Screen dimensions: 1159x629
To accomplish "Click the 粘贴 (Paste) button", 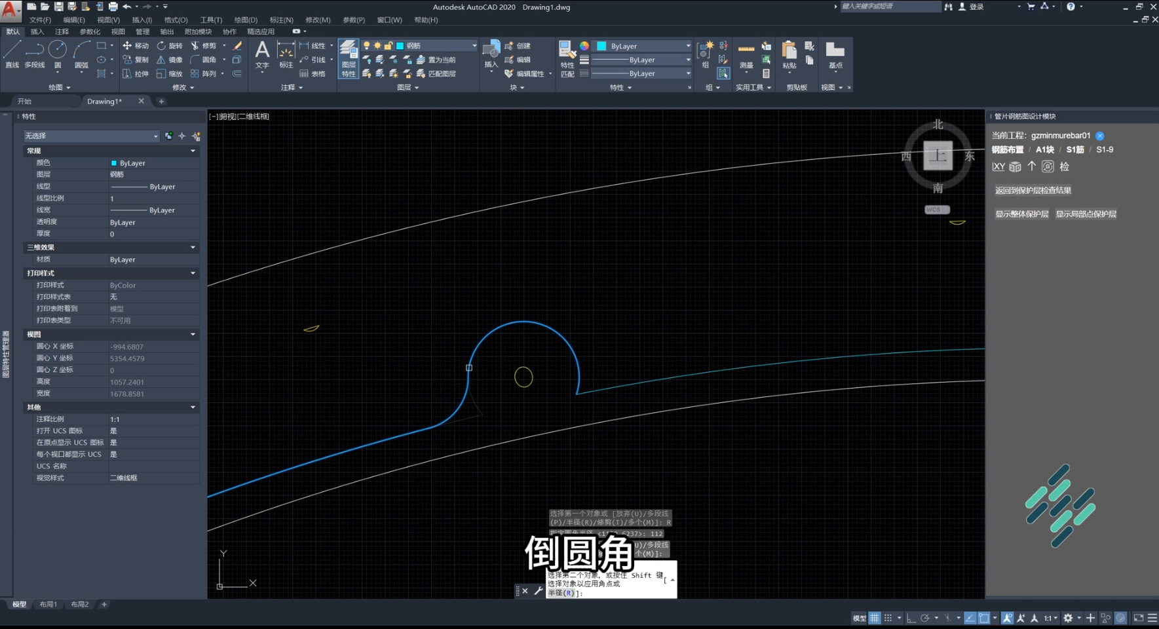I will tap(789, 56).
